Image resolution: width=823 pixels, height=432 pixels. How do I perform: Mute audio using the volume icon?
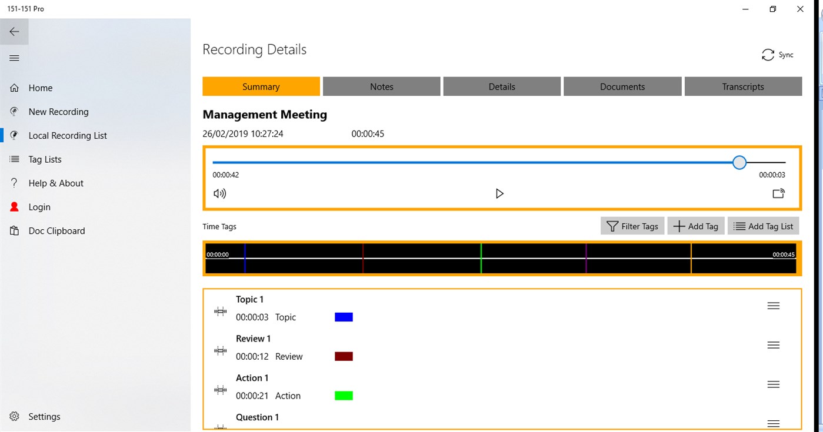click(219, 193)
